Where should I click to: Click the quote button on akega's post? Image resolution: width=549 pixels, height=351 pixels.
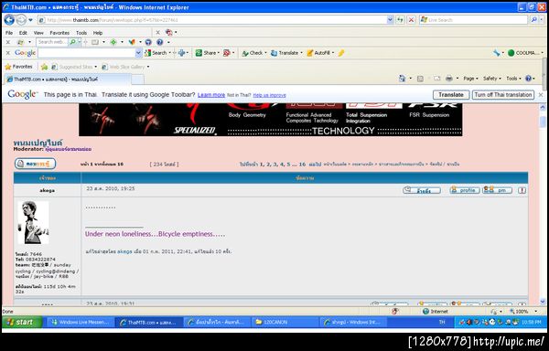coord(422,190)
